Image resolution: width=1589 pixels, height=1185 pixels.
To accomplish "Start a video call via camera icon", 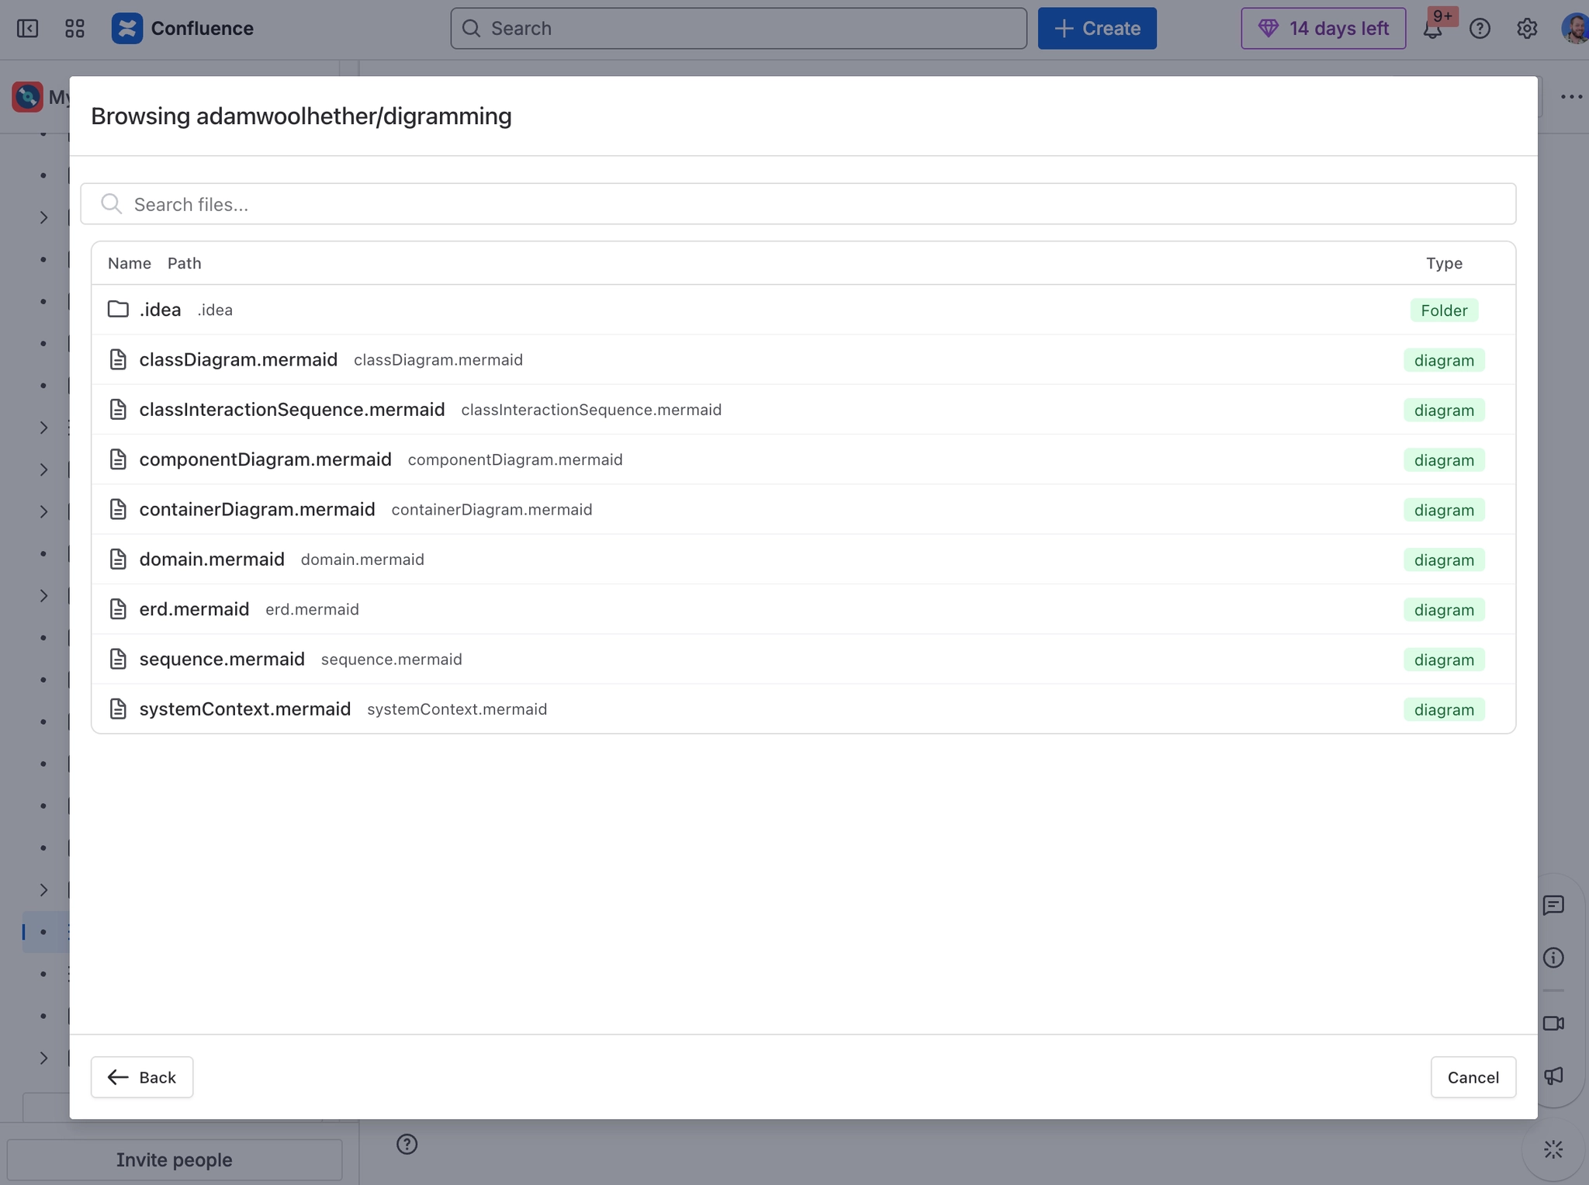I will (1554, 1024).
